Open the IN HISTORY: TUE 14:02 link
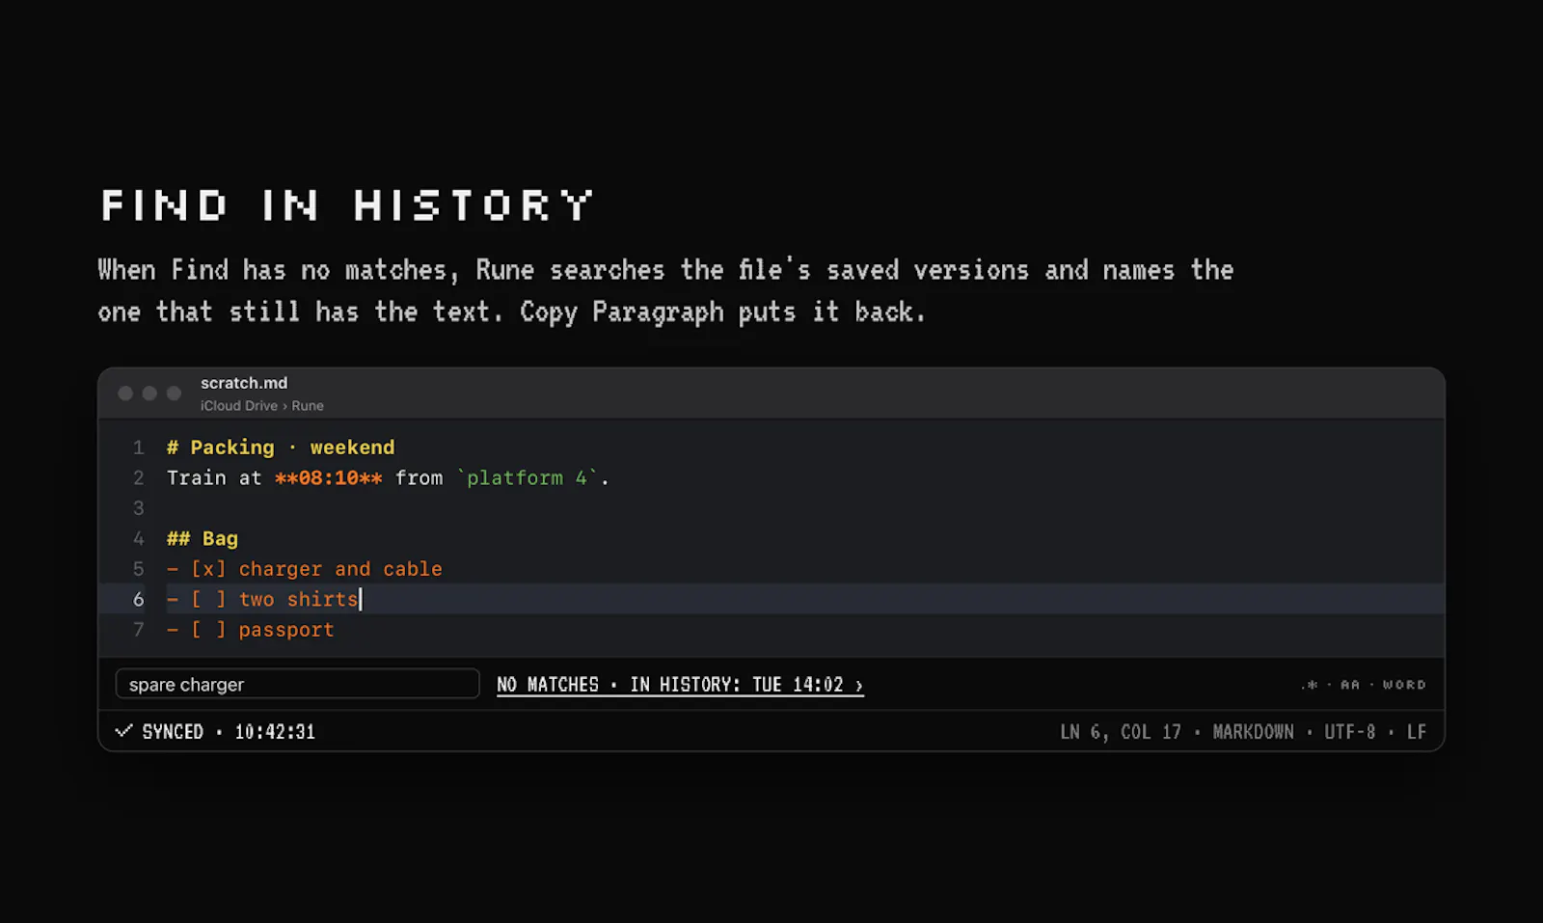 746,685
